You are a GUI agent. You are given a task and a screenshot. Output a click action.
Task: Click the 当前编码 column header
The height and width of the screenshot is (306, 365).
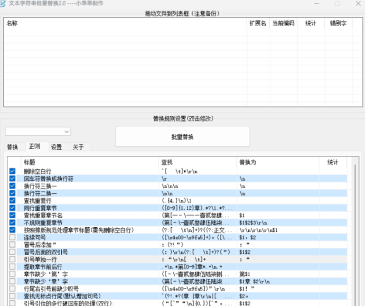pos(282,23)
